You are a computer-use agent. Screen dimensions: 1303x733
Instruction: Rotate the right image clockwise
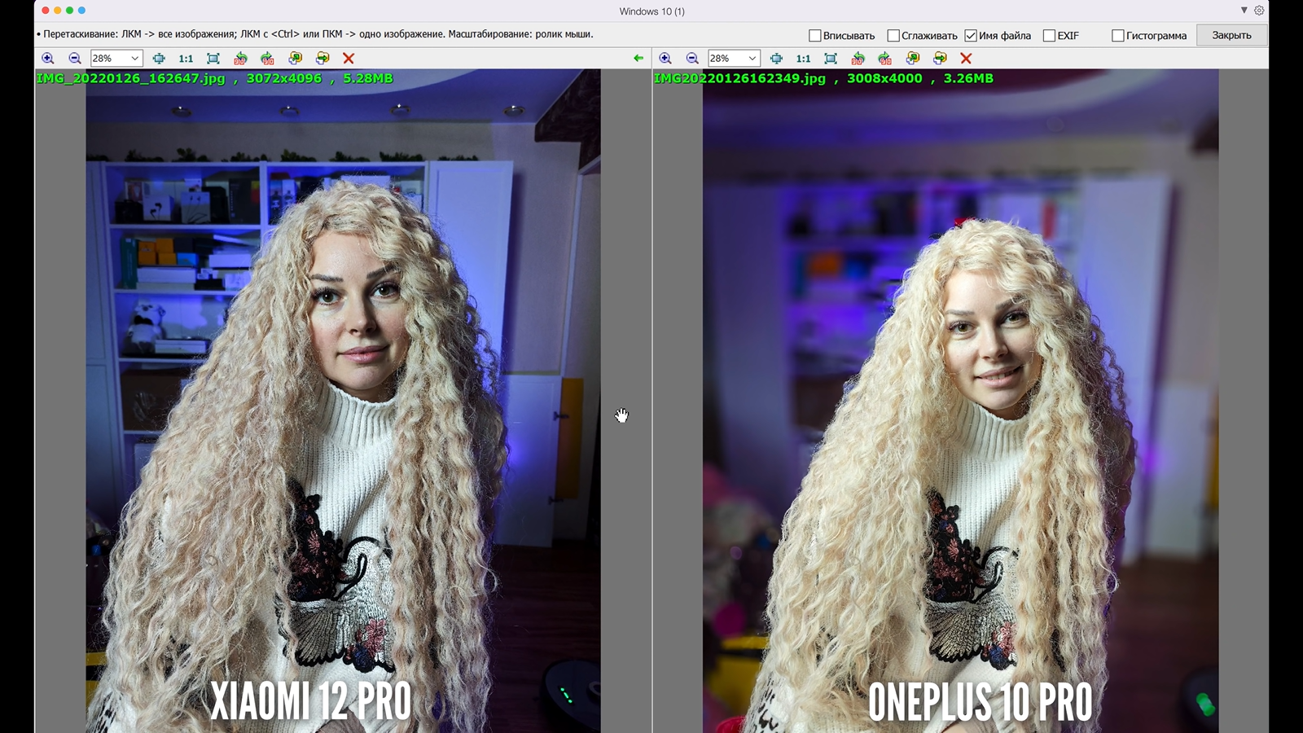(x=884, y=59)
